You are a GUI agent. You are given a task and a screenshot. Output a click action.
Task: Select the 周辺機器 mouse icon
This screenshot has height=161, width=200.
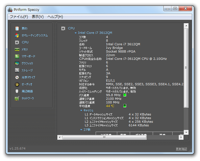coord(17,91)
